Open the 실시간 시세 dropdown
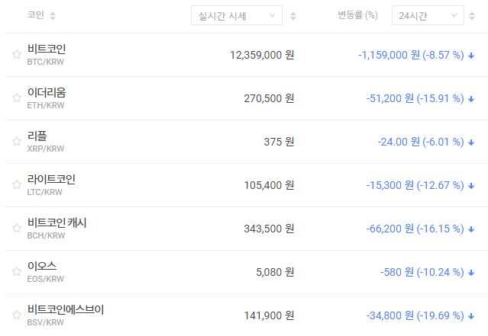The width and height of the screenshot is (488, 336). pos(236,16)
